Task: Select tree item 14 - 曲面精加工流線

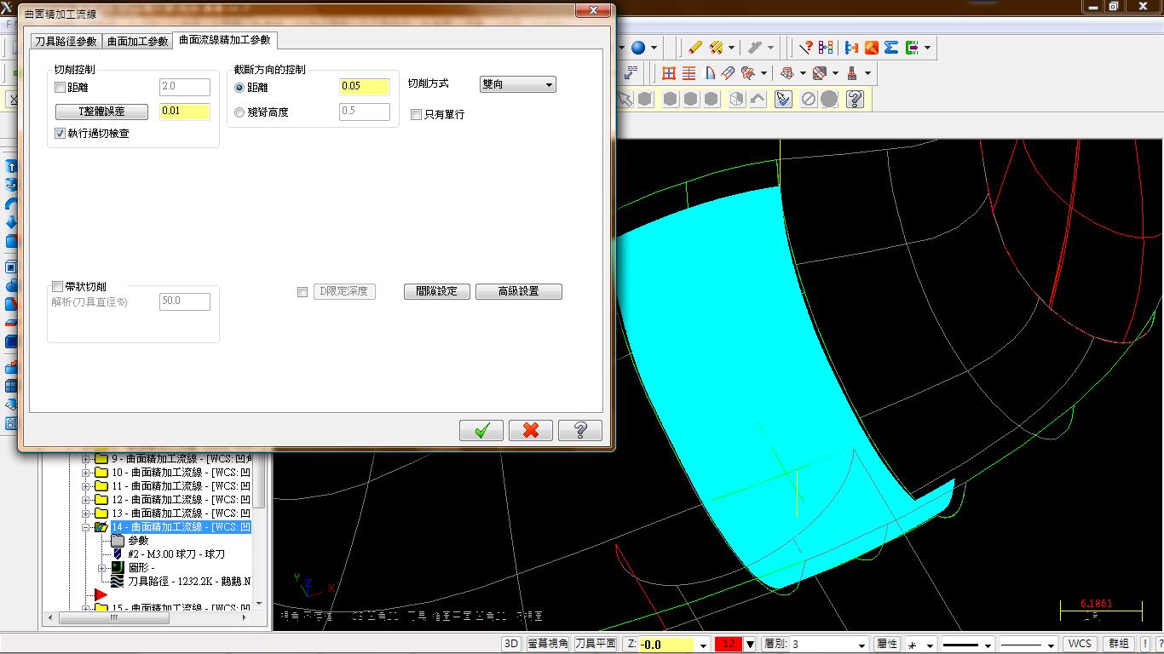Action: pos(181,527)
